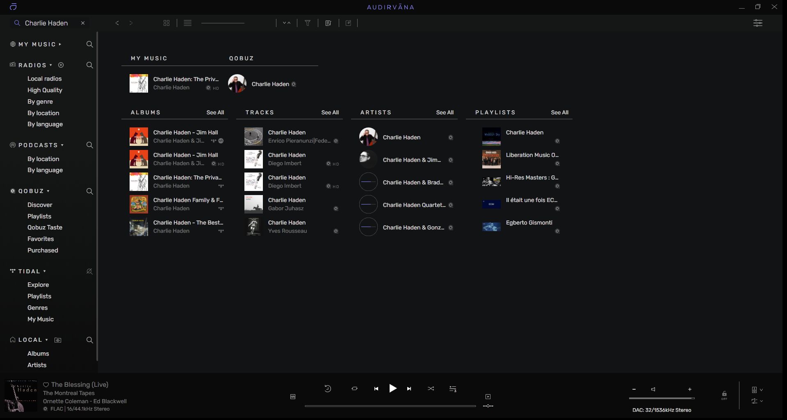
Task: Switch to grid view
Action: pyautogui.click(x=167, y=23)
